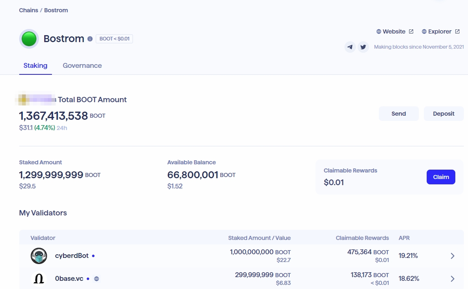The image size is (468, 289).
Task: Switch to the Staking tab
Action: click(x=36, y=66)
